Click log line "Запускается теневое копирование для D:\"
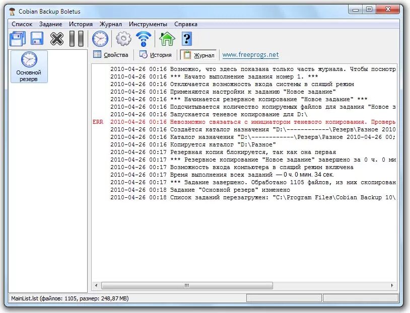410x313 pixels. pyautogui.click(x=209, y=114)
